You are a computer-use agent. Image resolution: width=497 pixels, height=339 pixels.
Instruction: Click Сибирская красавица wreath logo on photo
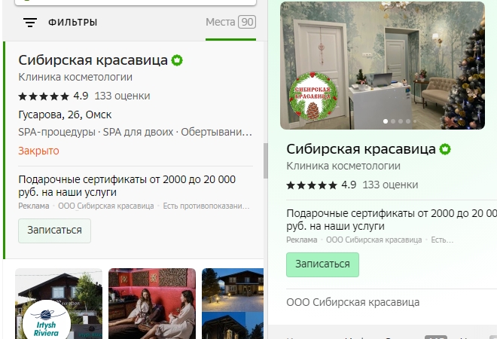313,96
